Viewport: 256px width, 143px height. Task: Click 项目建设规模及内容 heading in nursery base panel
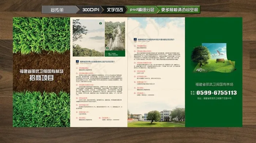click(x=144, y=63)
